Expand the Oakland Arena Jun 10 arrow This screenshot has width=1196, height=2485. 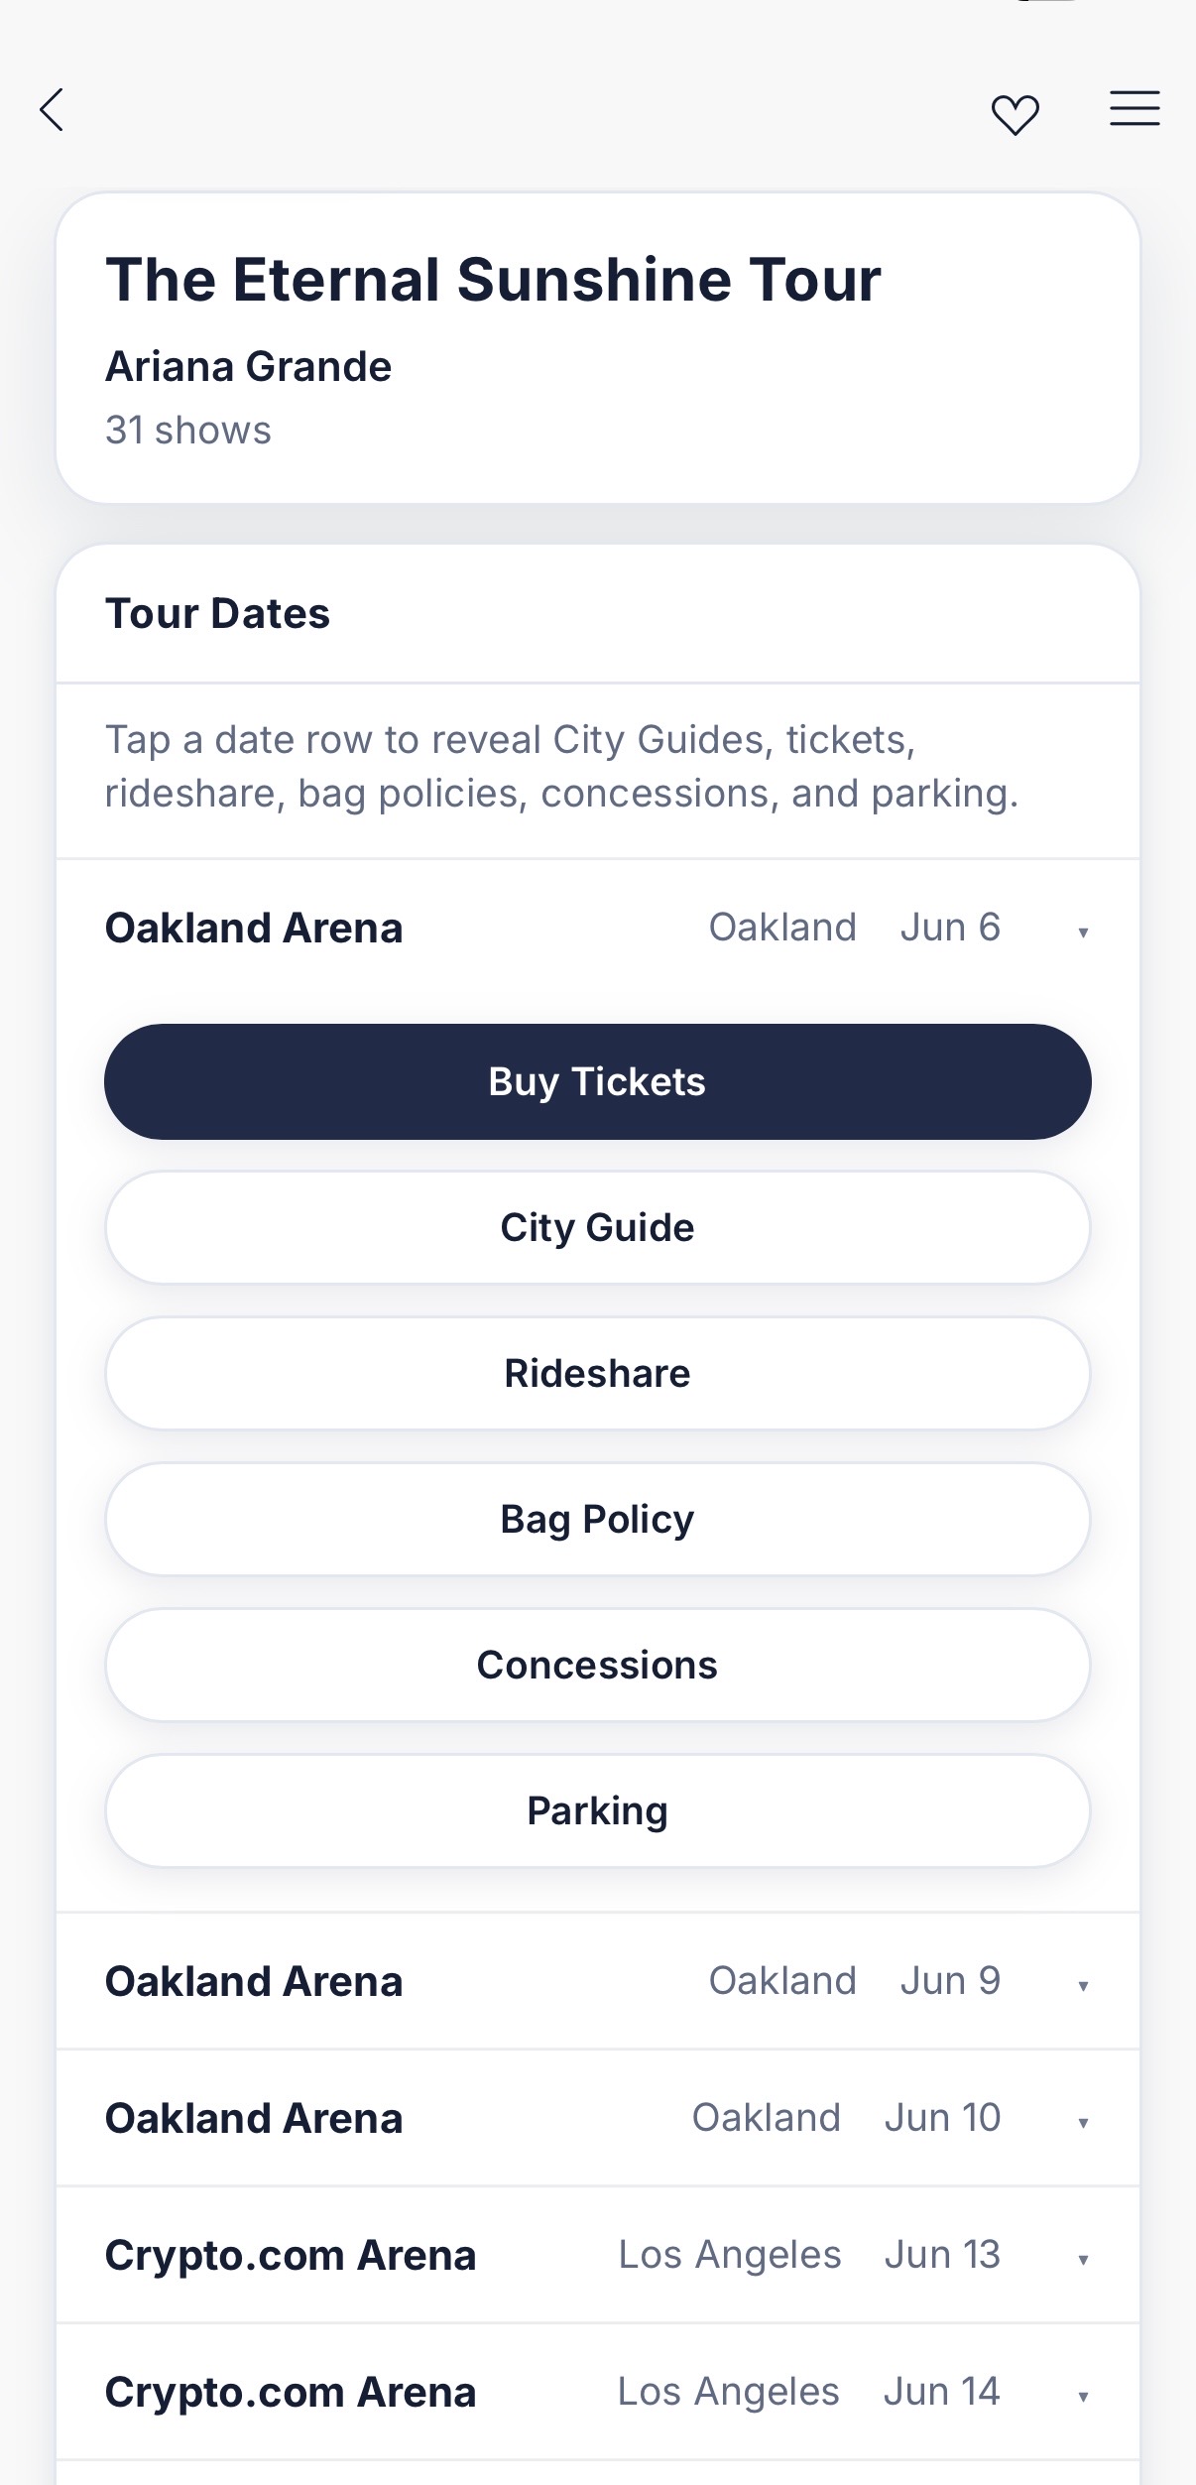click(x=1083, y=2122)
